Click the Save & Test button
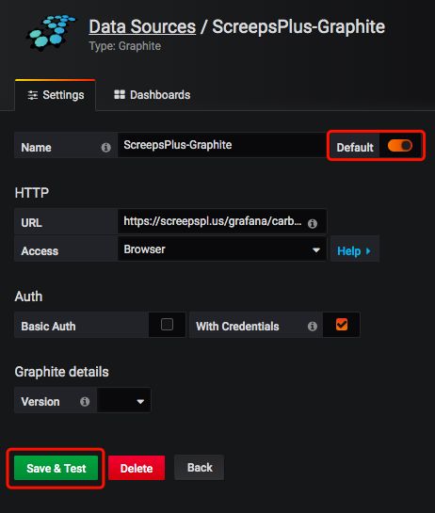 (56, 468)
